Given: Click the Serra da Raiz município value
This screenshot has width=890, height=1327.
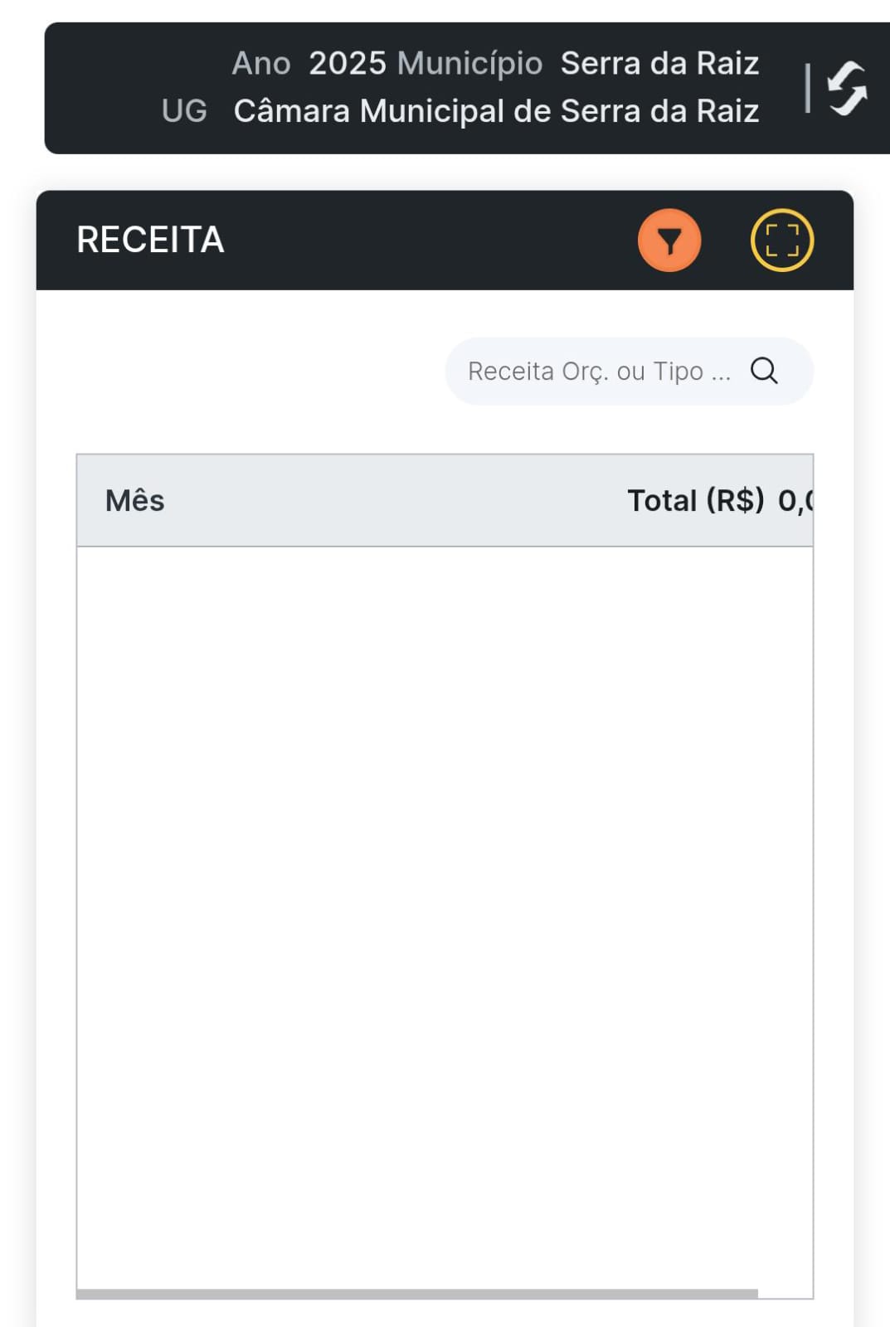Looking at the screenshot, I should point(659,63).
